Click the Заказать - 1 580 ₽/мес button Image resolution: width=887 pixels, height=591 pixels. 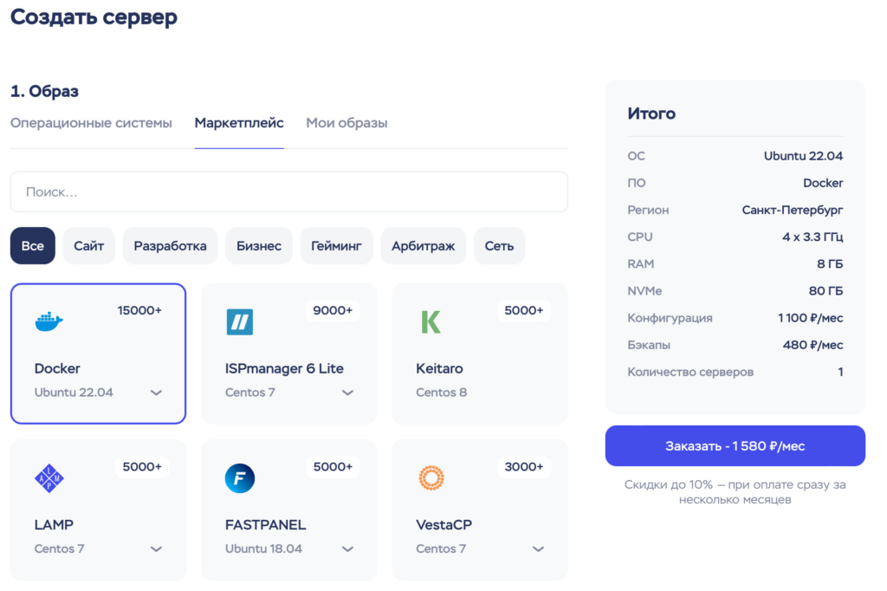click(735, 446)
